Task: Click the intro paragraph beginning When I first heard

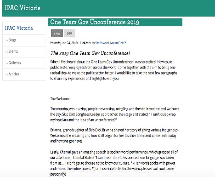Action: coord(113,70)
